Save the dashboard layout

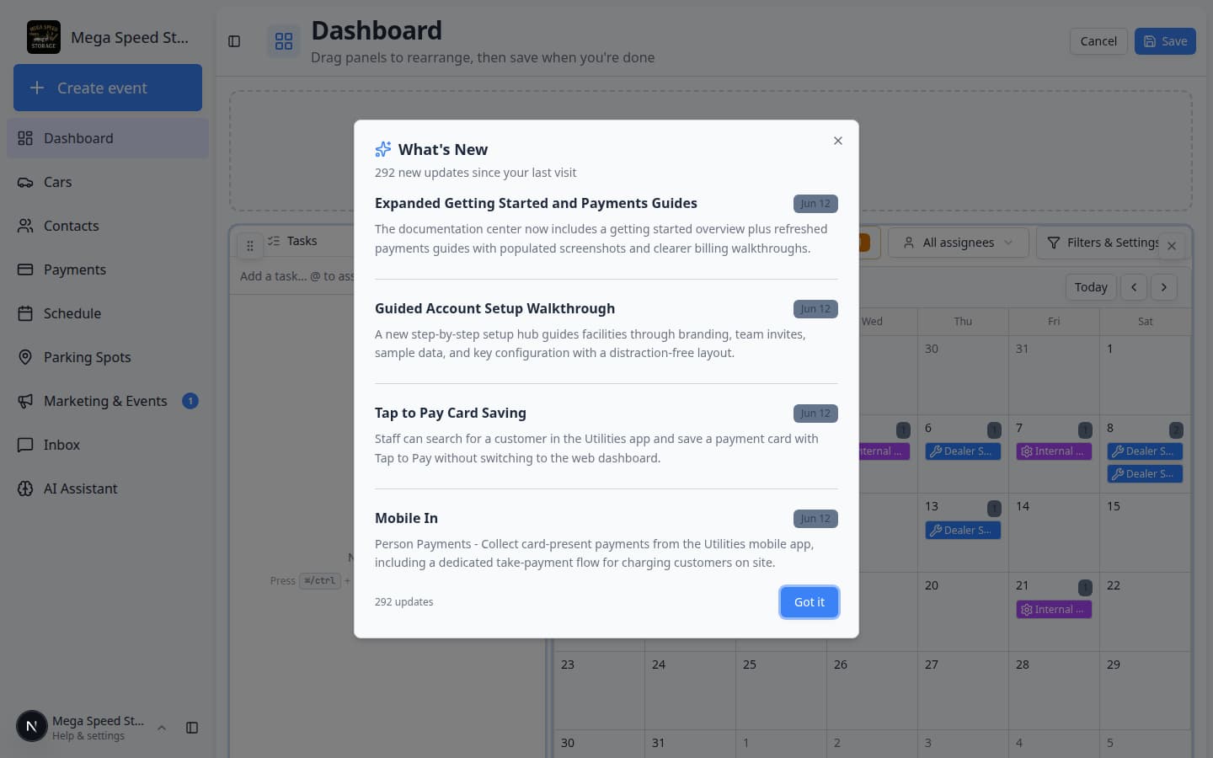[x=1165, y=41]
